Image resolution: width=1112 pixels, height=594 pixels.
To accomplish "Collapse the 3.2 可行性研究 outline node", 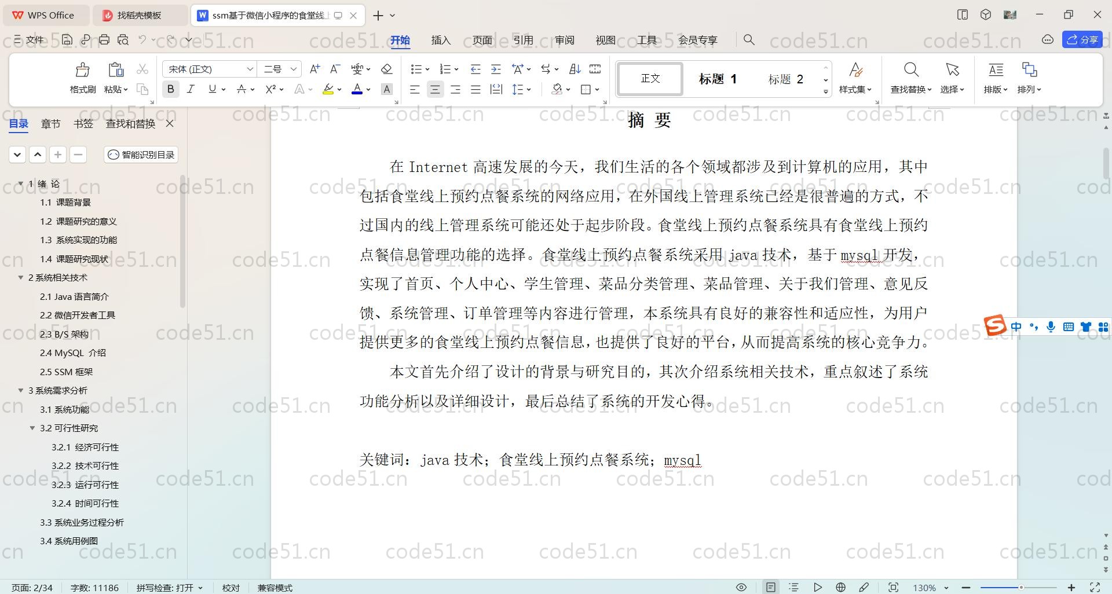I will pos(32,428).
